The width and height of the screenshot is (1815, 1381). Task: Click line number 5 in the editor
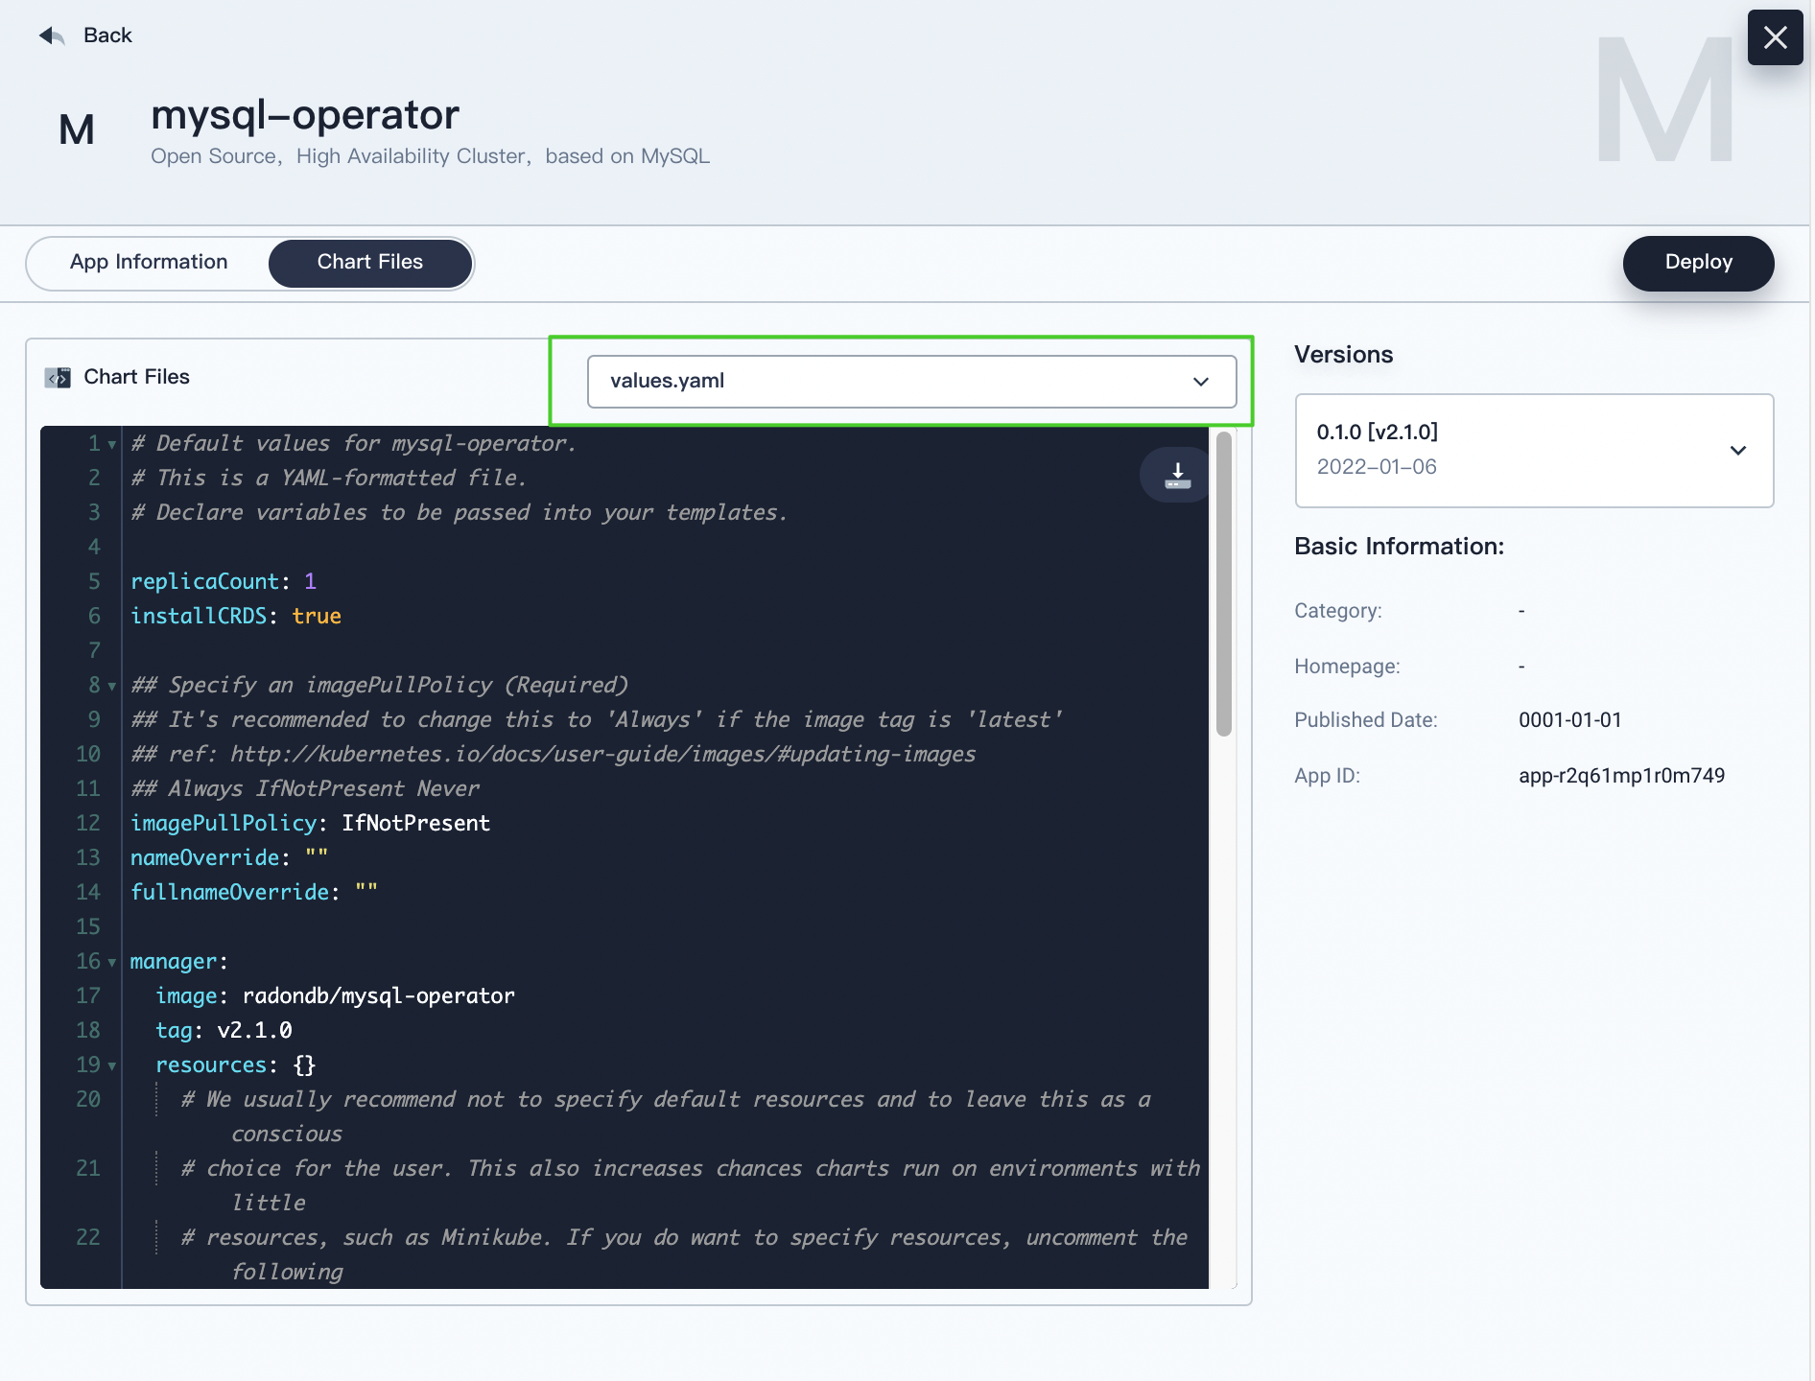[93, 581]
